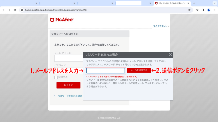Open media control icon in toolbar
The image size is (218, 122).
(x=197, y=10)
